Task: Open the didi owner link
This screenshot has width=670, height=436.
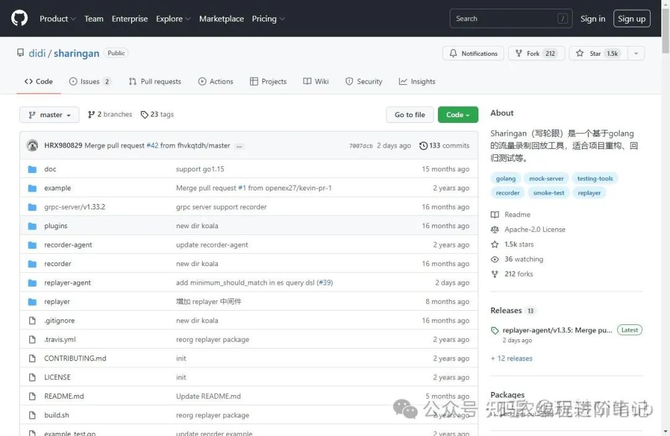Action: click(37, 53)
